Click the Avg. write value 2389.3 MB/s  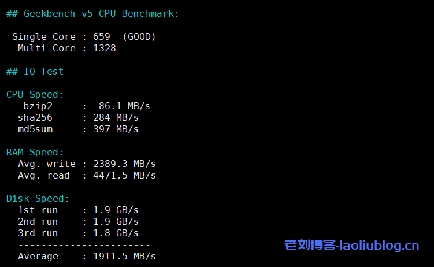(x=124, y=164)
